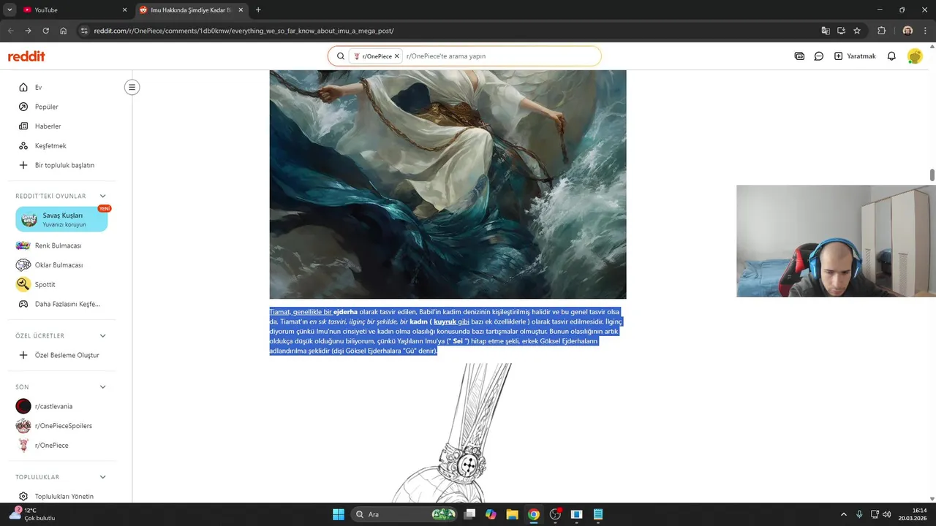936x526 pixels.
Task: Remove the r/OnePiece search filter chip
Action: pyautogui.click(x=397, y=56)
